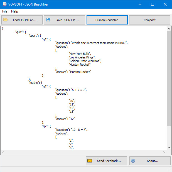Click "Huston Rocket" in the options list
The image size is (172, 172).
[80, 65]
